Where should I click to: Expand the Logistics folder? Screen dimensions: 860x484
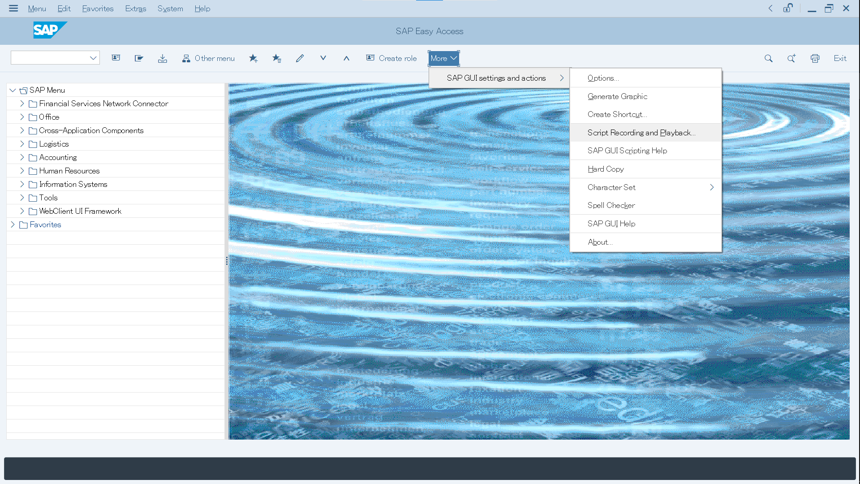pos(22,144)
